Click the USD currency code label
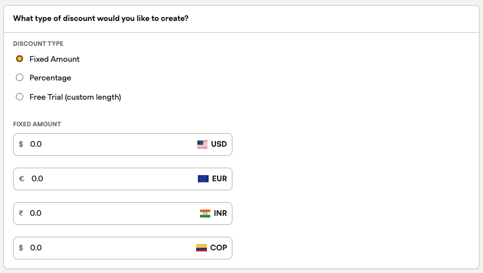Image resolution: width=483 pixels, height=273 pixels. click(219, 144)
